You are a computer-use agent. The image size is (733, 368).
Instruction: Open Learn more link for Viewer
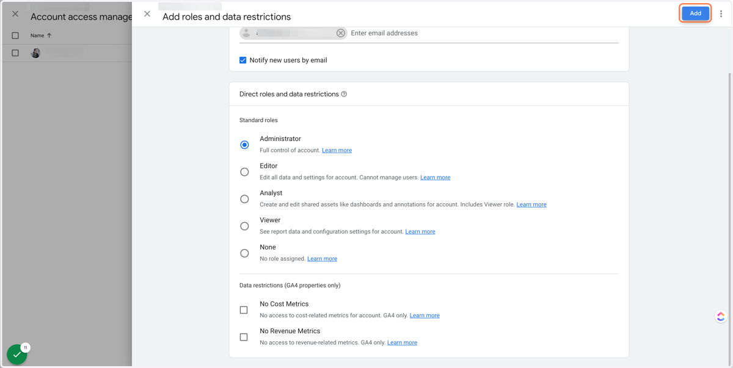click(x=420, y=232)
